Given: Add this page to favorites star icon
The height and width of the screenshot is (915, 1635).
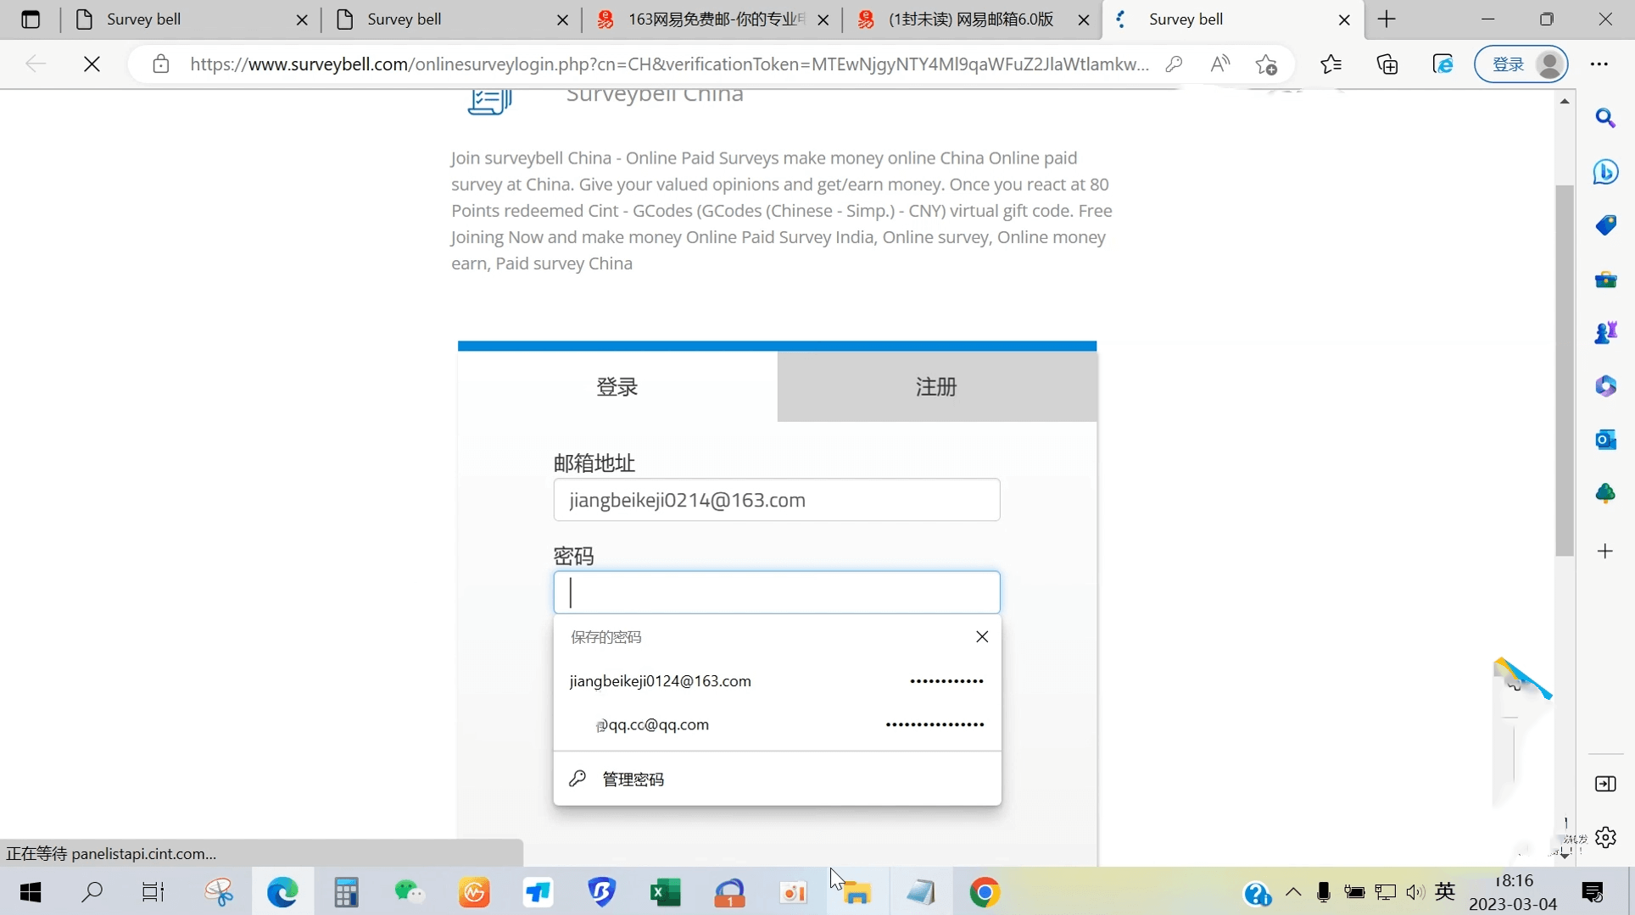Looking at the screenshot, I should pyautogui.click(x=1266, y=64).
